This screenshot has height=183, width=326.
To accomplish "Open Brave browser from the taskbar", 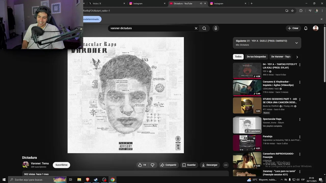I will 88,180.
